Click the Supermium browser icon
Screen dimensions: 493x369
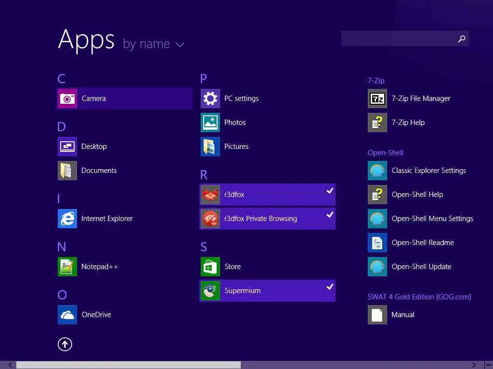click(210, 291)
